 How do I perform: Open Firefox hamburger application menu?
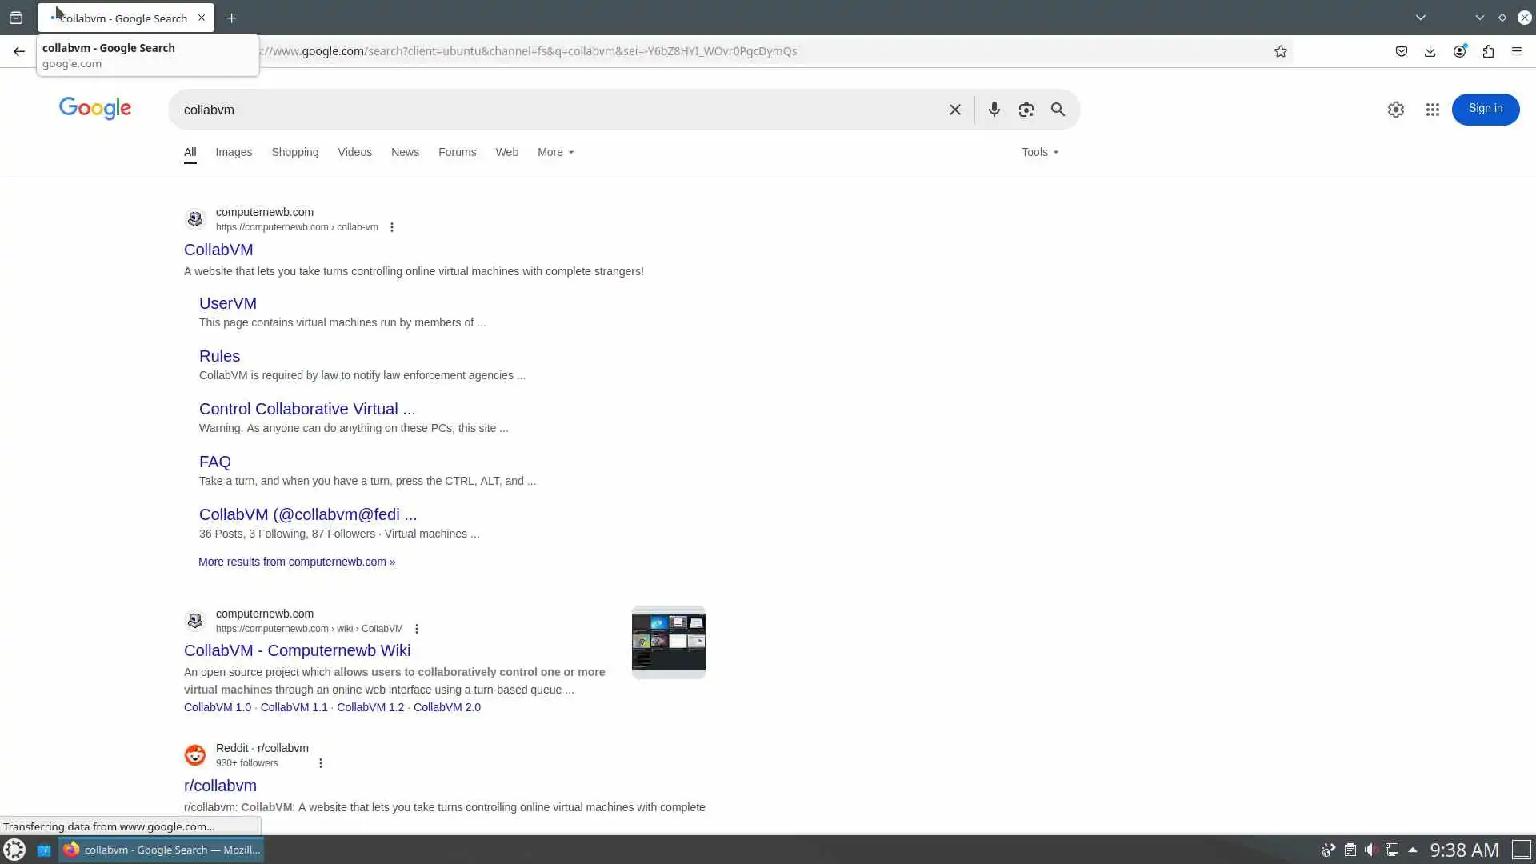1516,51
